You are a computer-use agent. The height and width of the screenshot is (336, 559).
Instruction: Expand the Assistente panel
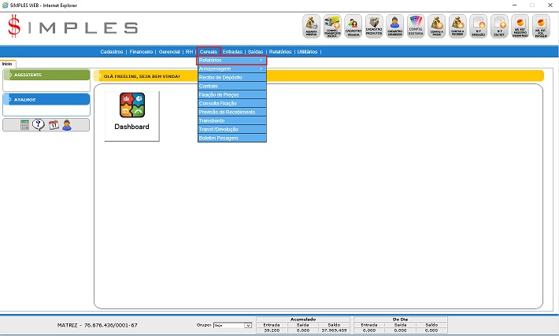click(46, 76)
